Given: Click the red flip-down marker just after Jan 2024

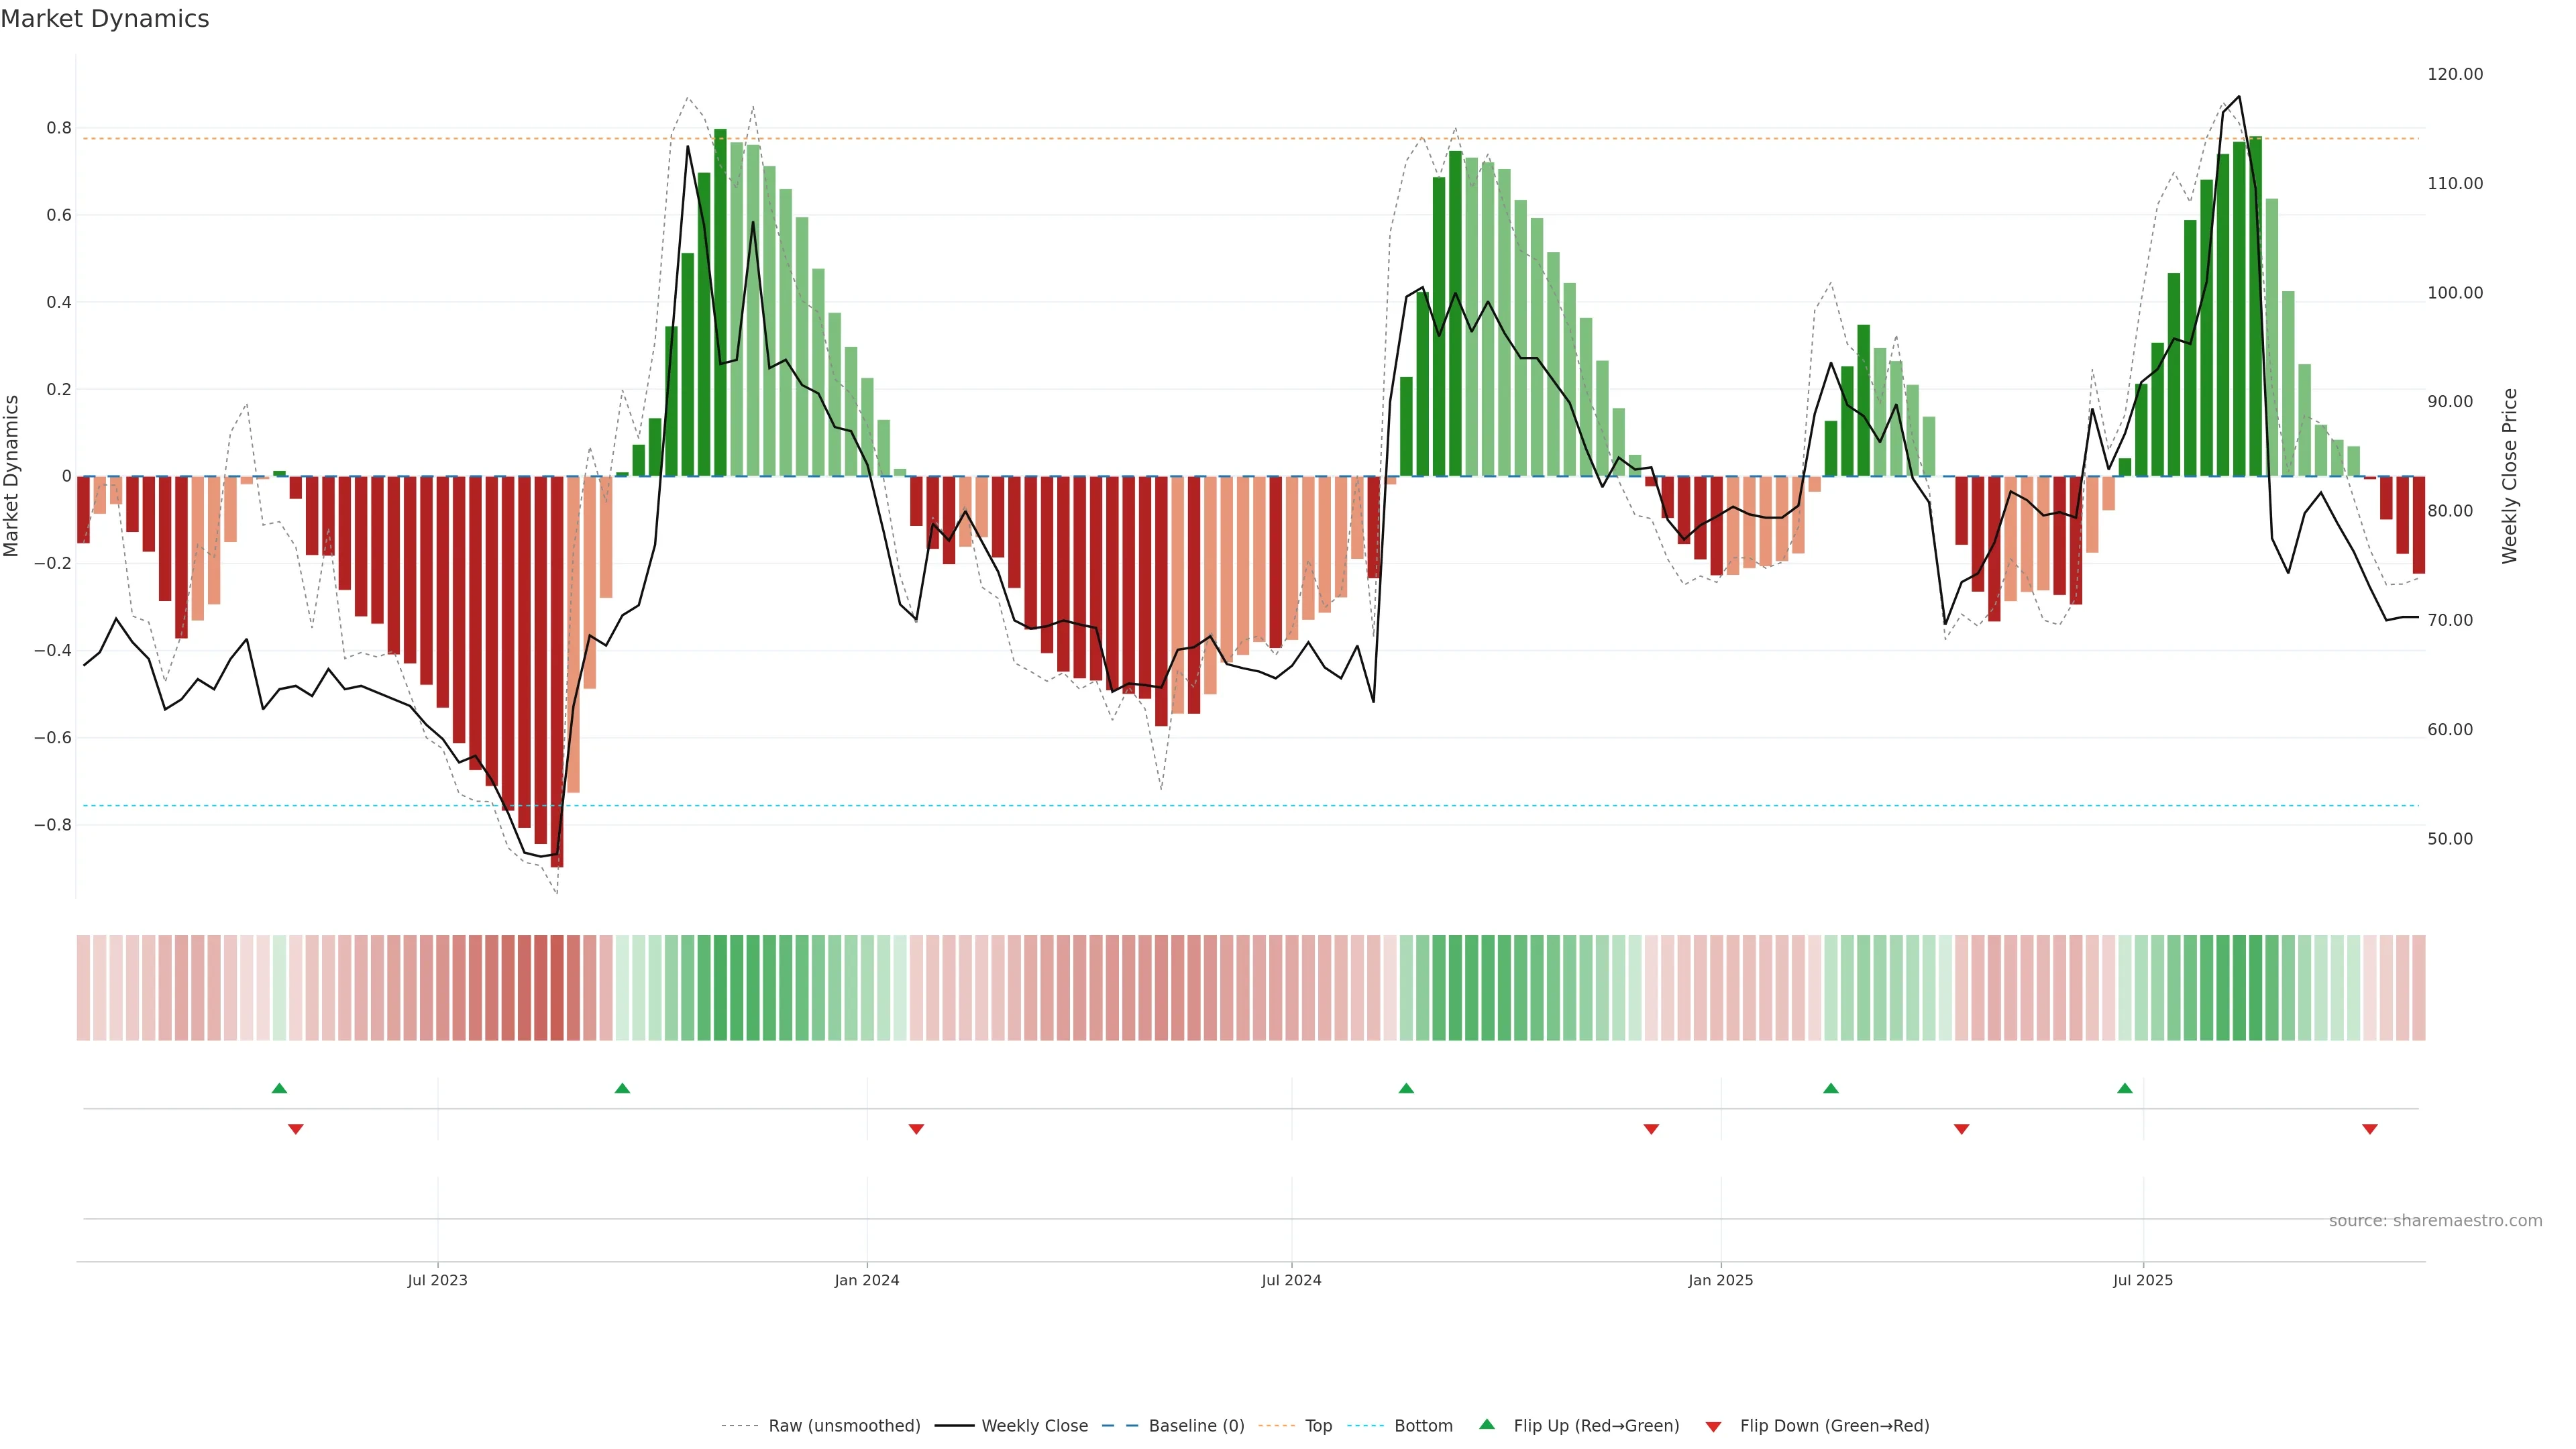Looking at the screenshot, I should coord(916,1129).
